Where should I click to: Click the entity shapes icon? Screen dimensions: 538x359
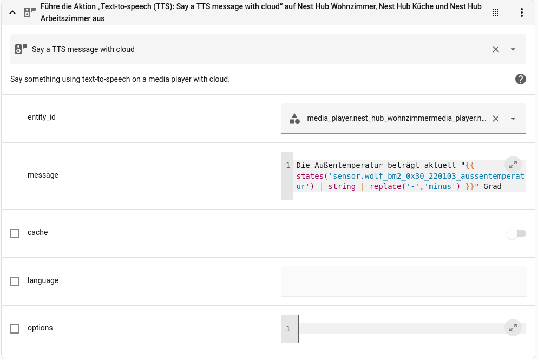pyautogui.click(x=294, y=119)
